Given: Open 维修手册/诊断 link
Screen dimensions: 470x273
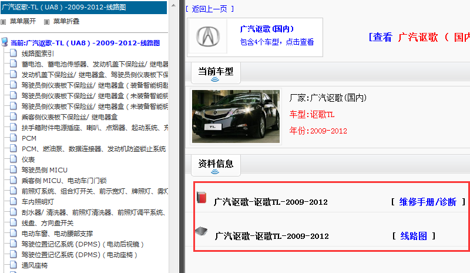Looking at the screenshot, I should tap(428, 202).
